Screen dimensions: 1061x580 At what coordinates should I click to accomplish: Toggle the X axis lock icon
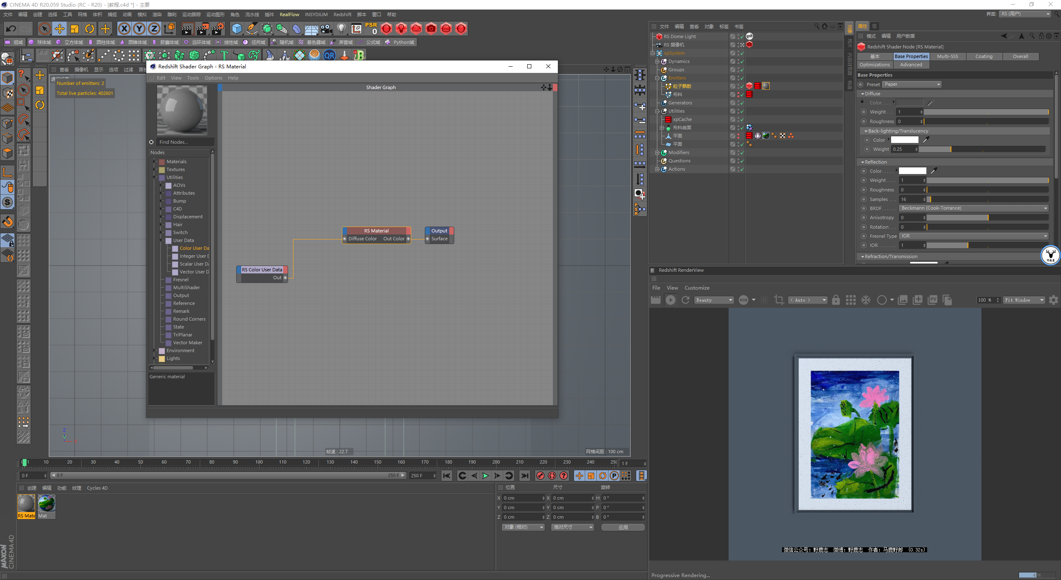coord(124,29)
